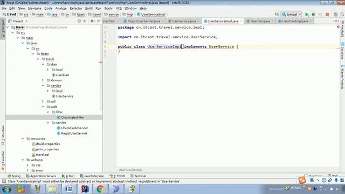Stop the running process with red square
The height and width of the screenshot is (194, 345).
(x=327, y=15)
